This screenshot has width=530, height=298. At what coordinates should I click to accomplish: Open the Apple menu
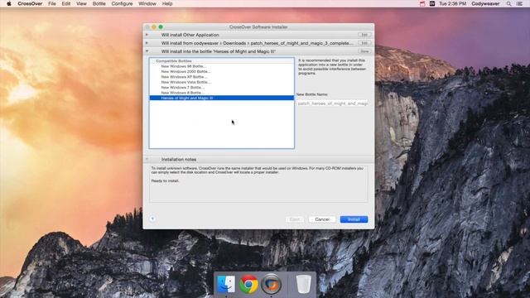pos(9,3)
